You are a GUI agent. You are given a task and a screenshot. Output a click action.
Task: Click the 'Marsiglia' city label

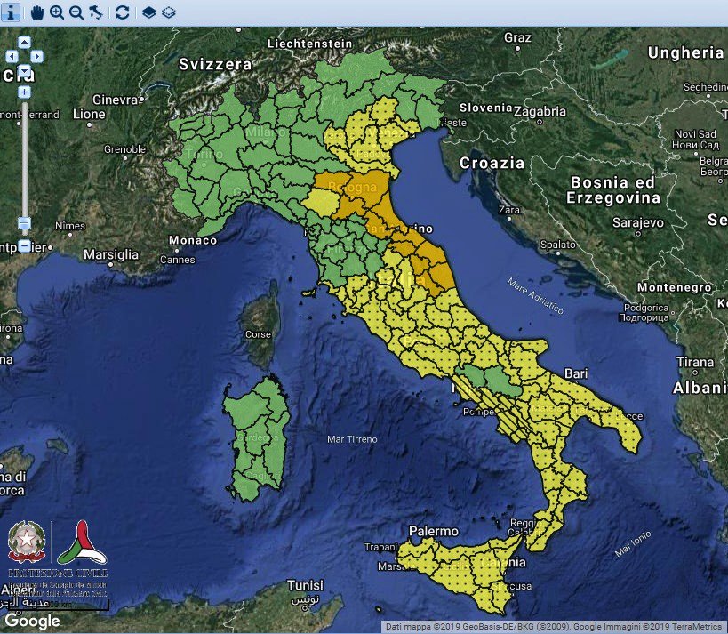[x=110, y=254]
